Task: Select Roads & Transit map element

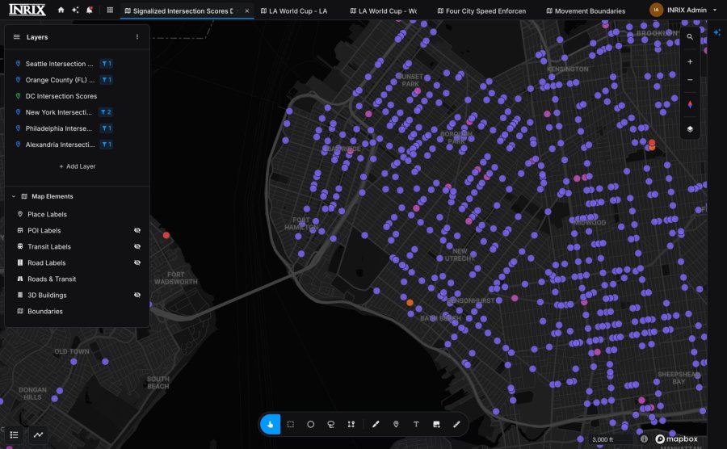Action: click(52, 279)
